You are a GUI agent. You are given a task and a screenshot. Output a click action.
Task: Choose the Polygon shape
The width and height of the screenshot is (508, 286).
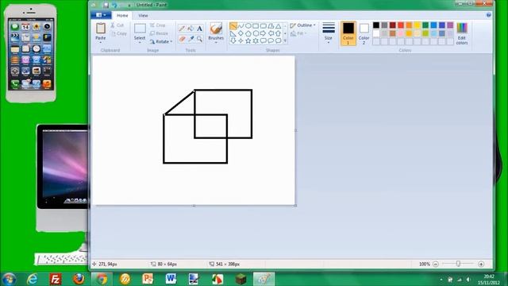[x=271, y=25]
